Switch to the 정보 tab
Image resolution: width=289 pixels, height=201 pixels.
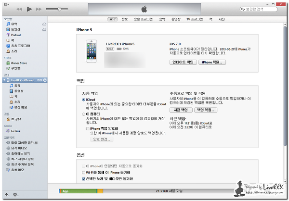point(125,19)
